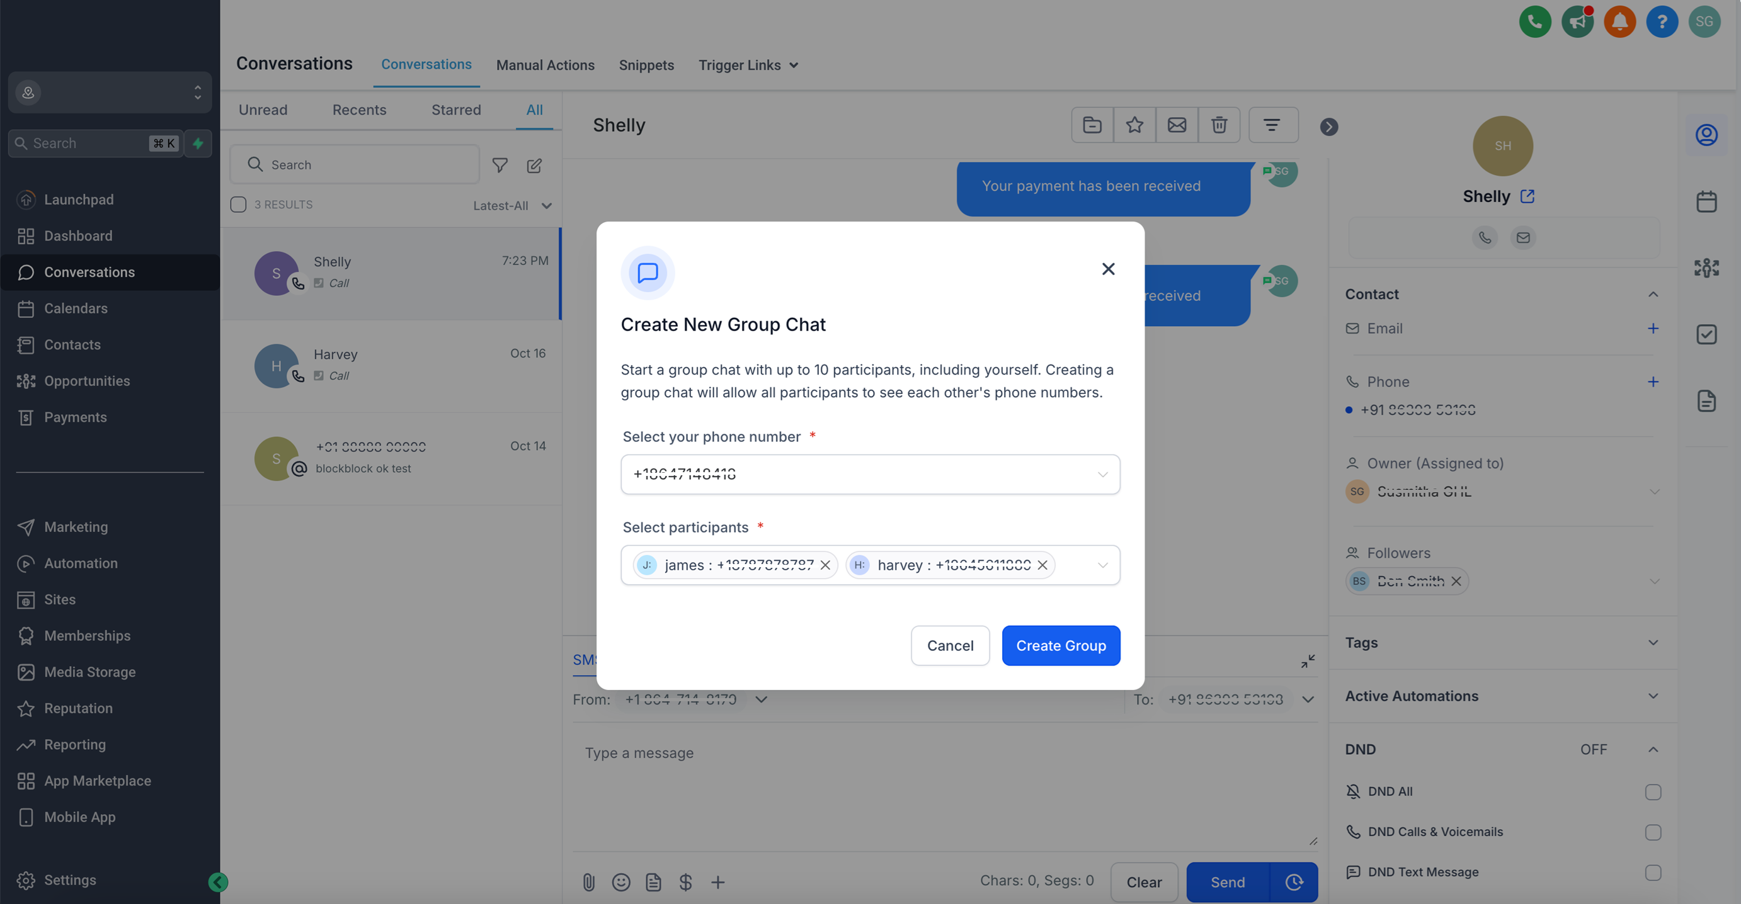
Task: Click the Create Group button
Action: (x=1061, y=645)
